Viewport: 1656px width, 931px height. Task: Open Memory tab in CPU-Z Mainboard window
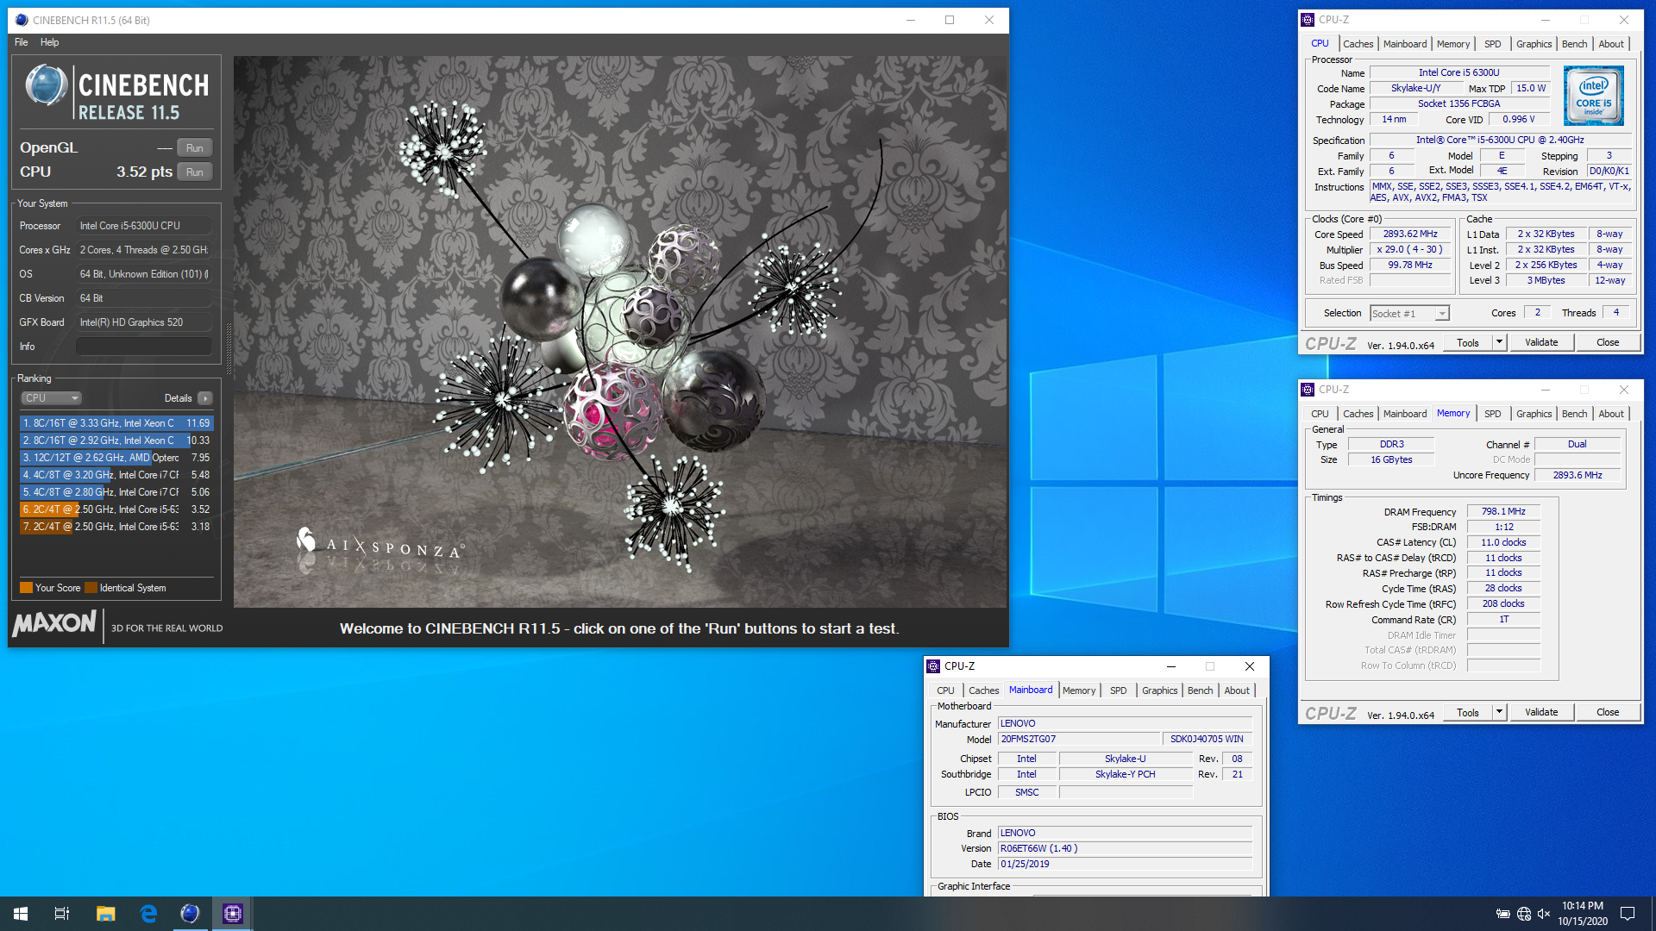[x=1079, y=690]
